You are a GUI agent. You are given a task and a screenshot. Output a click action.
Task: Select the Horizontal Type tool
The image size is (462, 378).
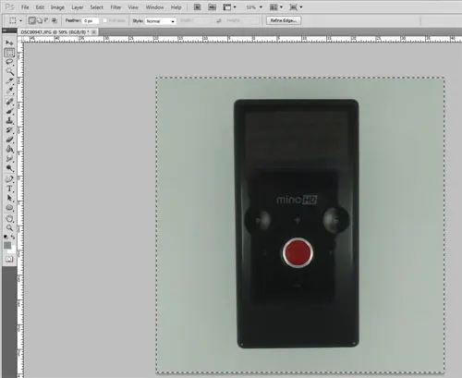point(9,189)
